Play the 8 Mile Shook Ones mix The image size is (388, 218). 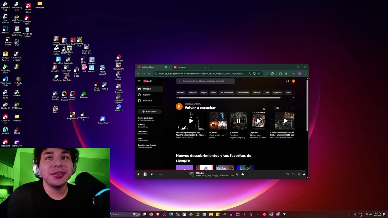284,121
